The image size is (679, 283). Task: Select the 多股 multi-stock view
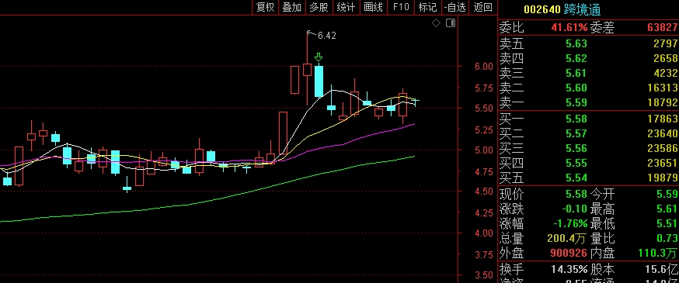coord(319,7)
